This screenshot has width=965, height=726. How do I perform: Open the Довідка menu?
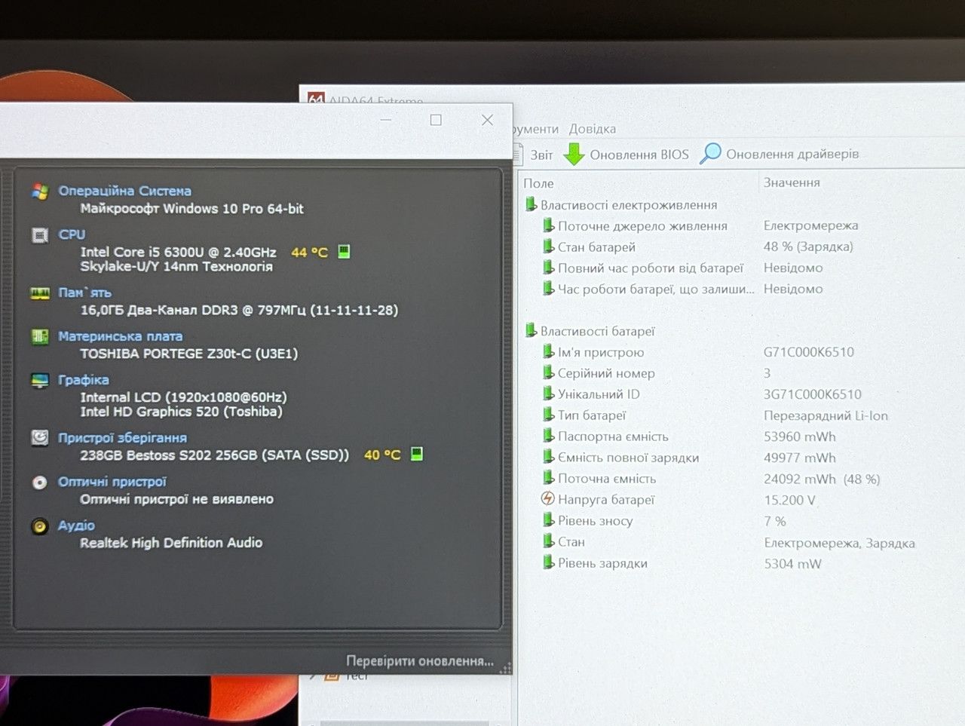[593, 129]
